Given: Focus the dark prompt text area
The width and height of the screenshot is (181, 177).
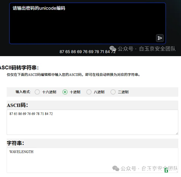Looking at the screenshot, I should click(88, 23).
